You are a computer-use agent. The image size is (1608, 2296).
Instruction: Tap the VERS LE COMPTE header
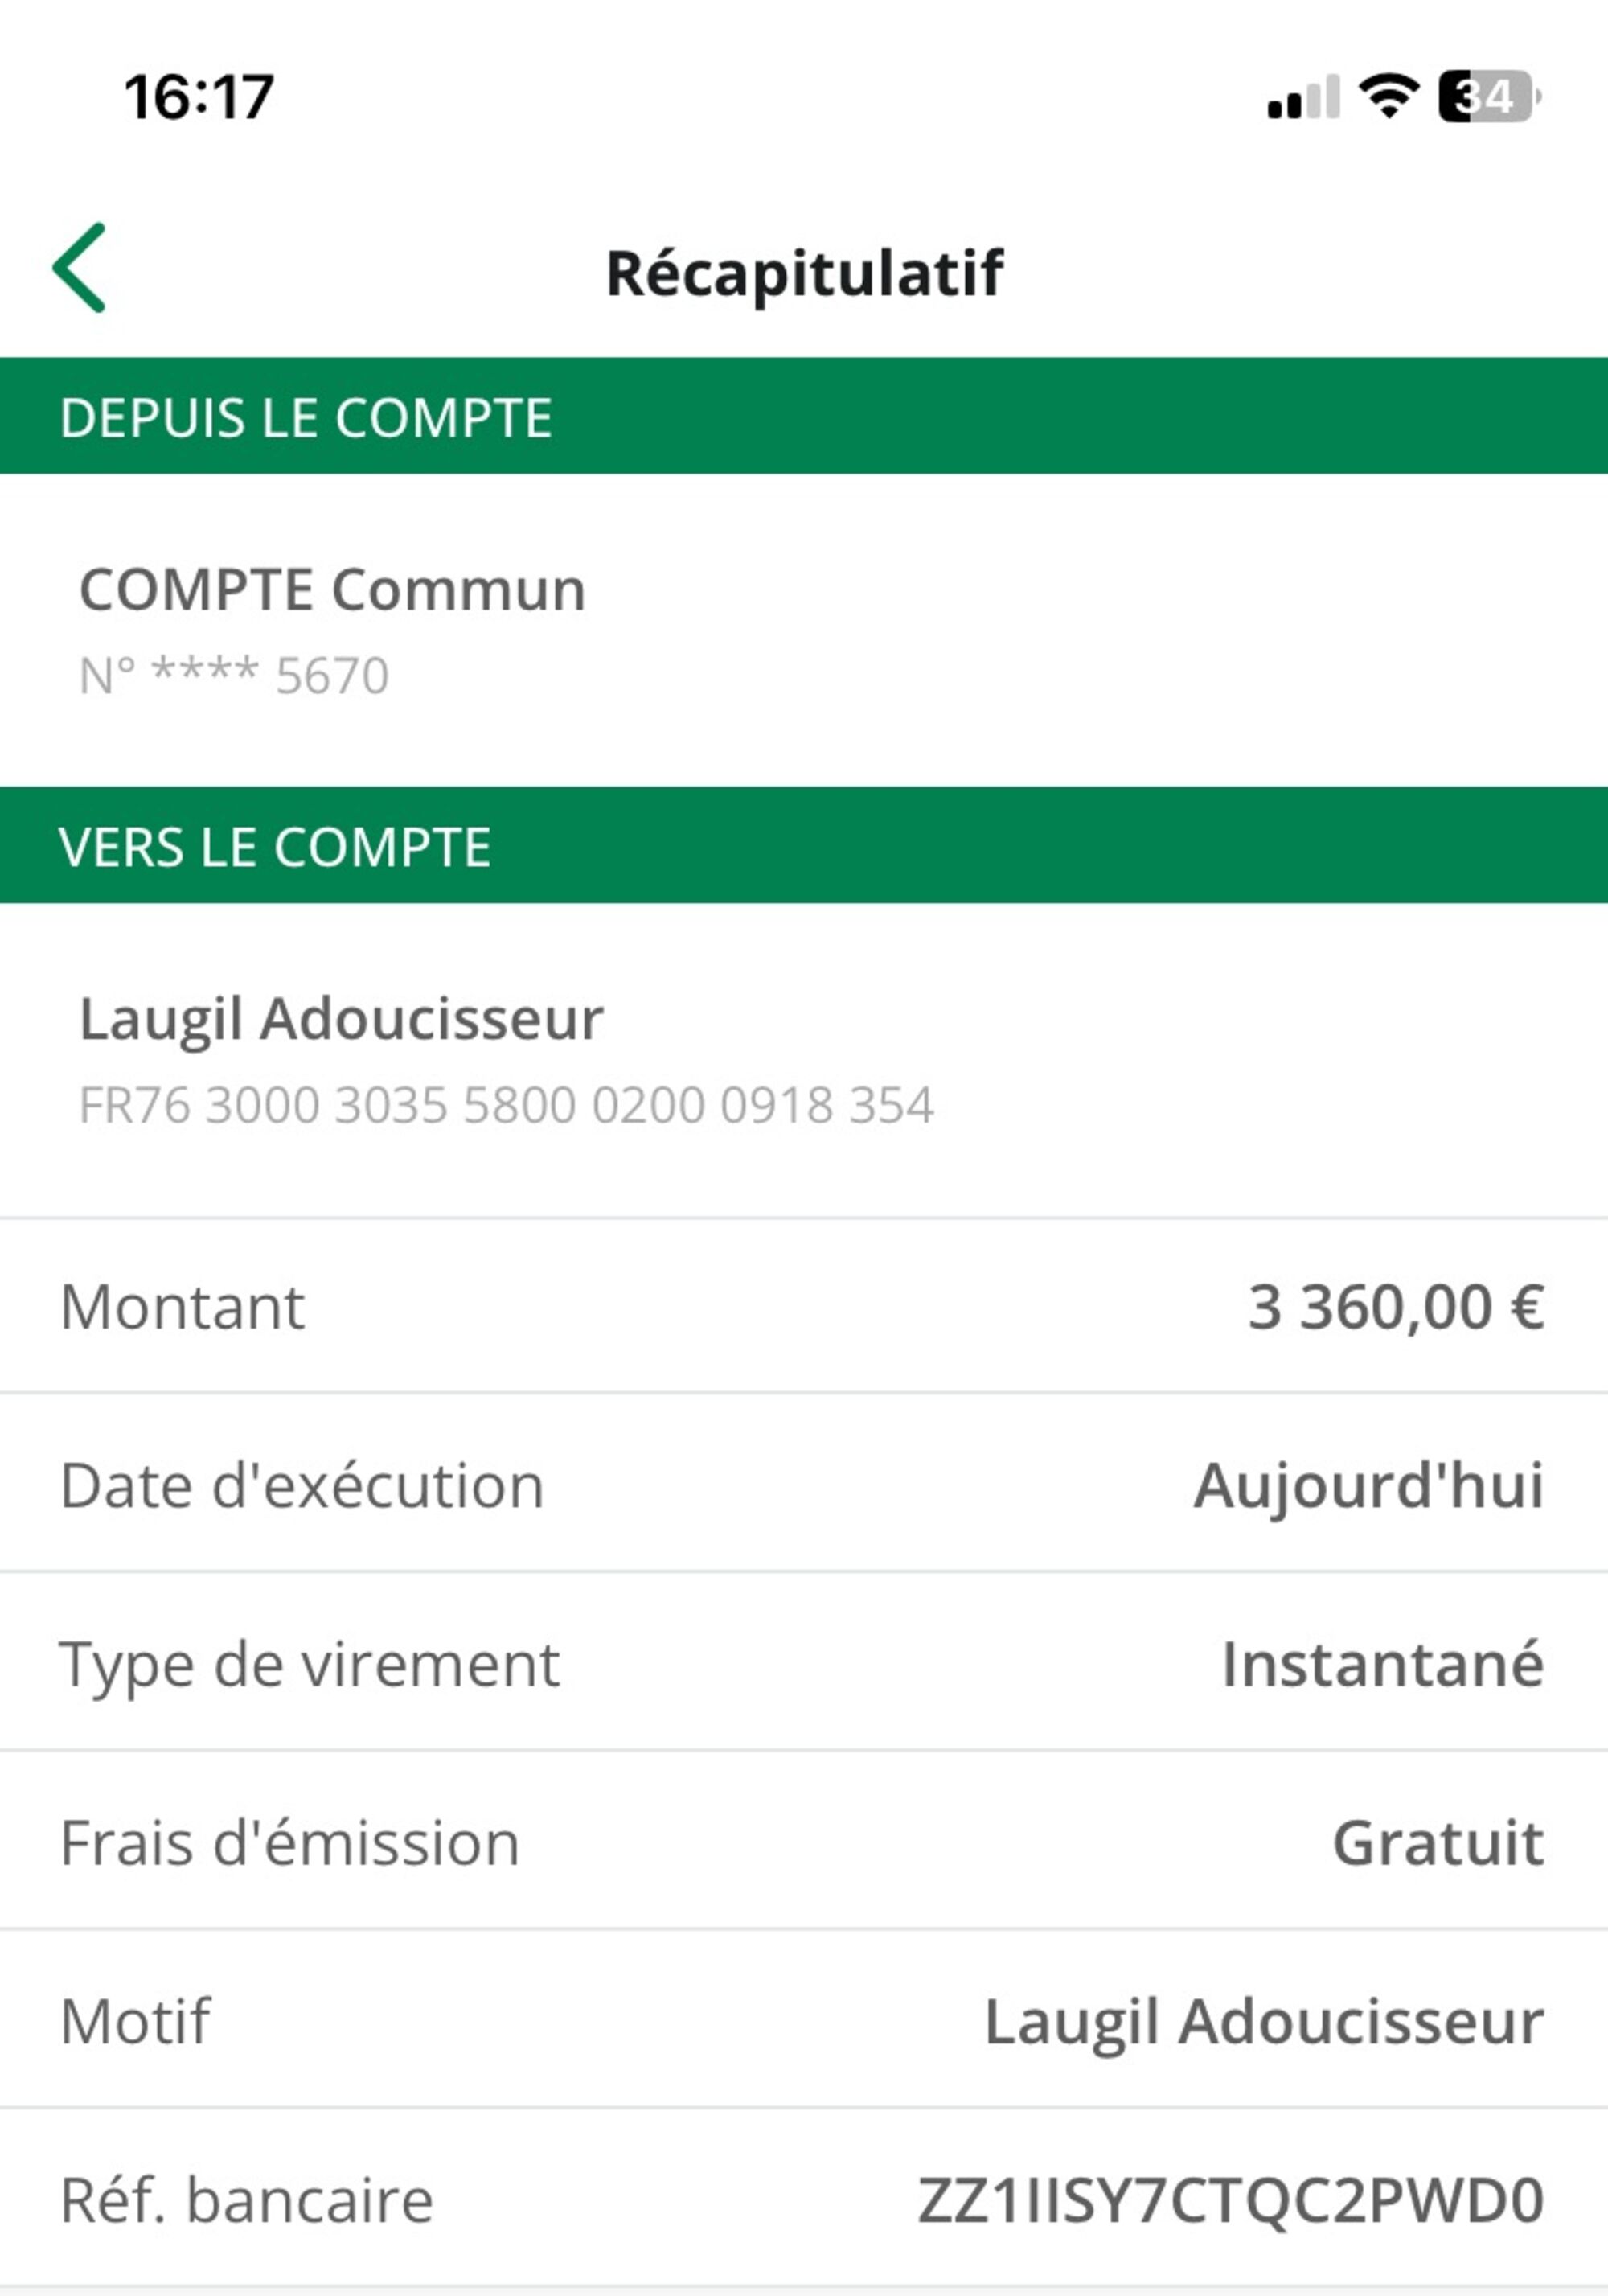point(275,847)
